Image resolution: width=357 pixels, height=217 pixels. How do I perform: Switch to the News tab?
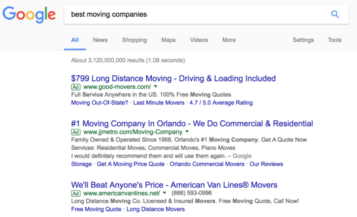point(100,40)
